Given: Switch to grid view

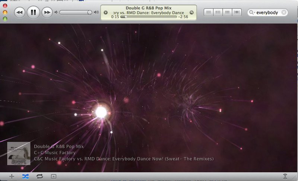Looking at the screenshot, I should pyautogui.click(x=227, y=12).
